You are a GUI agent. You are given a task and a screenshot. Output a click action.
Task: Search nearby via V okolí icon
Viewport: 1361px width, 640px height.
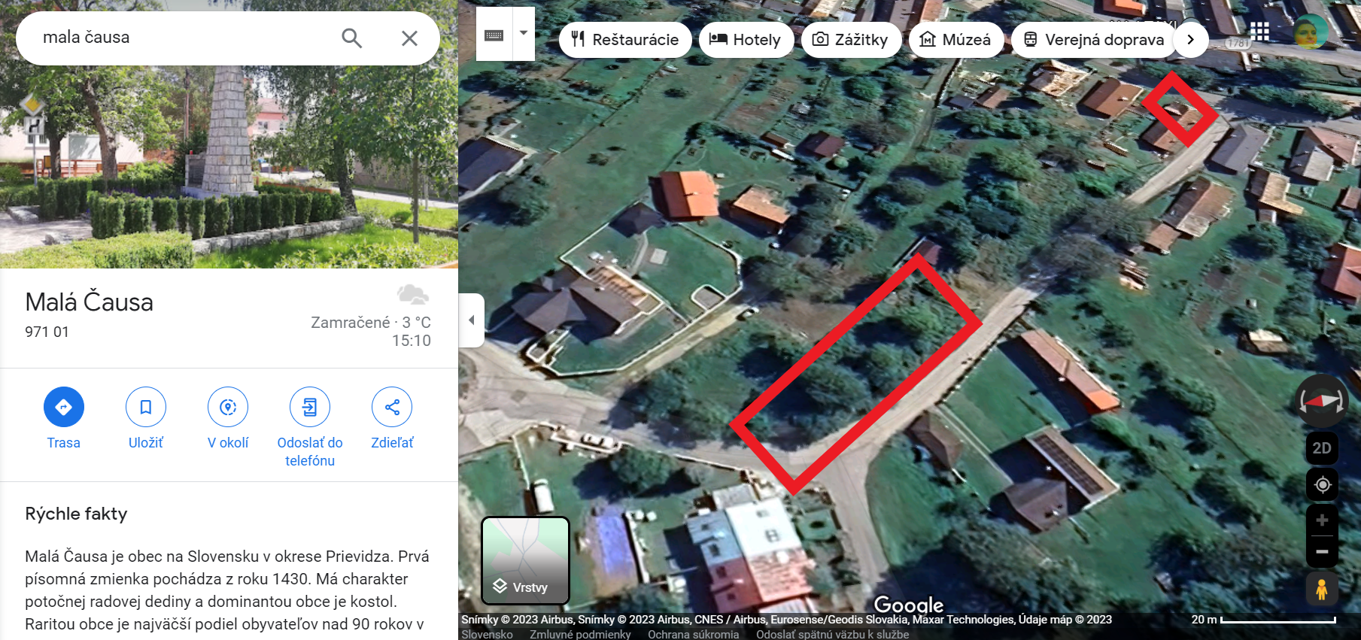coord(228,407)
